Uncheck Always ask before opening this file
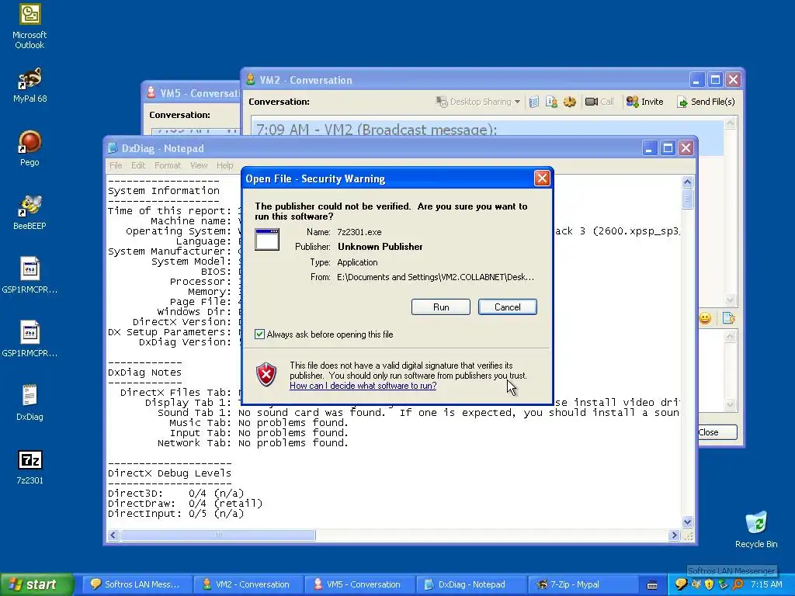Screen dimensions: 795x596 259,334
